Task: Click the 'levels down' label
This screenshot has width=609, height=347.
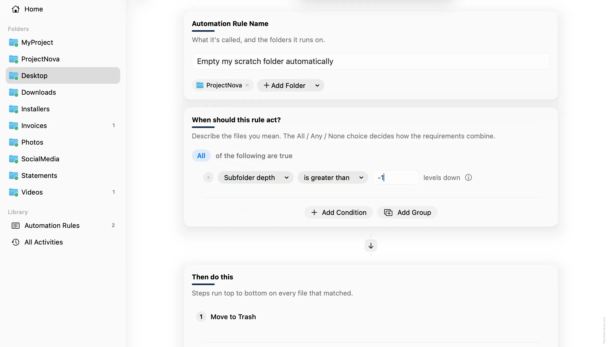Action: coord(442,177)
